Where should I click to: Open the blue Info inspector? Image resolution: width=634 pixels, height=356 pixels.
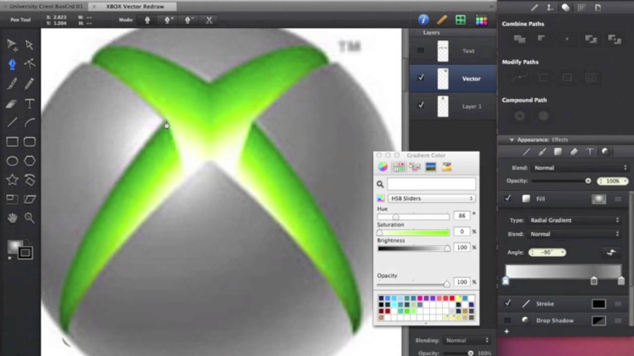(423, 20)
